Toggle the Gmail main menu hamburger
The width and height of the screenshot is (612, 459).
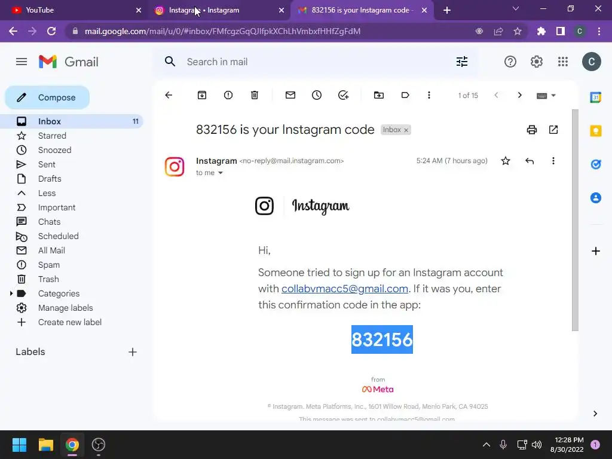pyautogui.click(x=22, y=62)
